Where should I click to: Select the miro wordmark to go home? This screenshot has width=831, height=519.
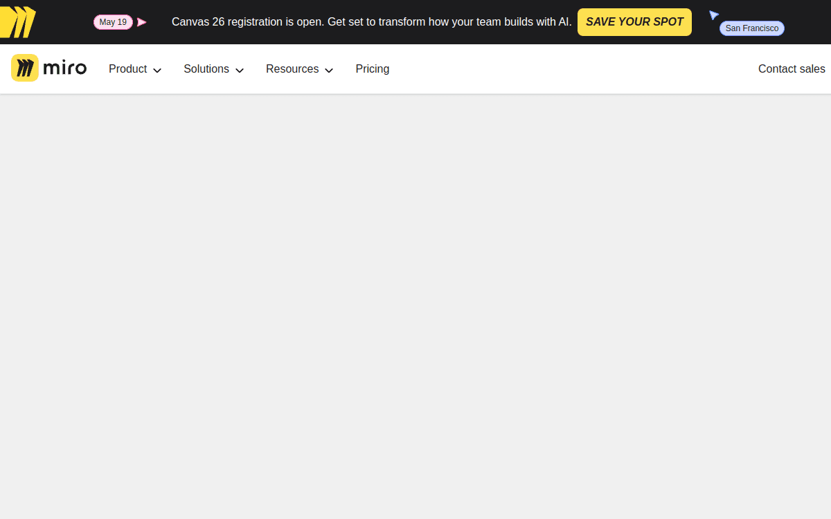[64, 68]
